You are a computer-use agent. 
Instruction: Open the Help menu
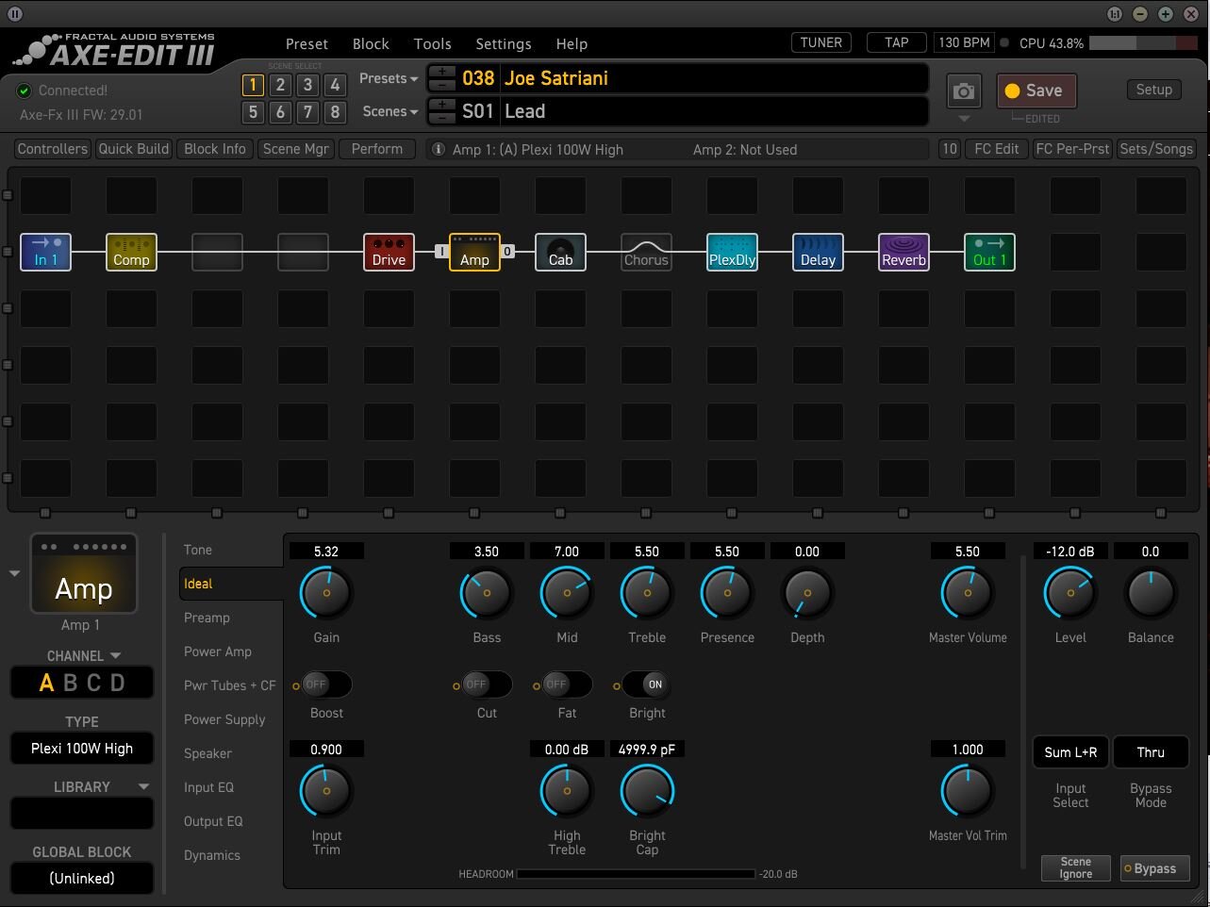tap(572, 43)
